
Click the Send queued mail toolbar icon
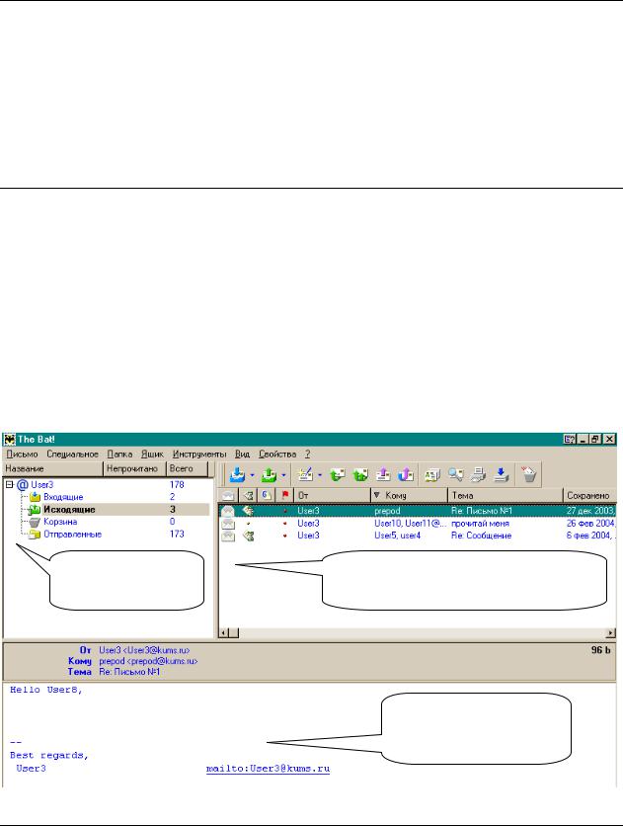pos(269,474)
